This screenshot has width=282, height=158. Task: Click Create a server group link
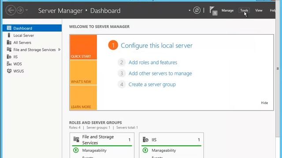(x=152, y=84)
